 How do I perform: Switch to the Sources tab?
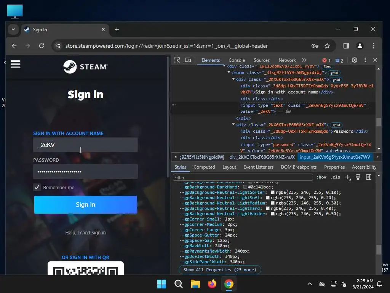click(261, 60)
